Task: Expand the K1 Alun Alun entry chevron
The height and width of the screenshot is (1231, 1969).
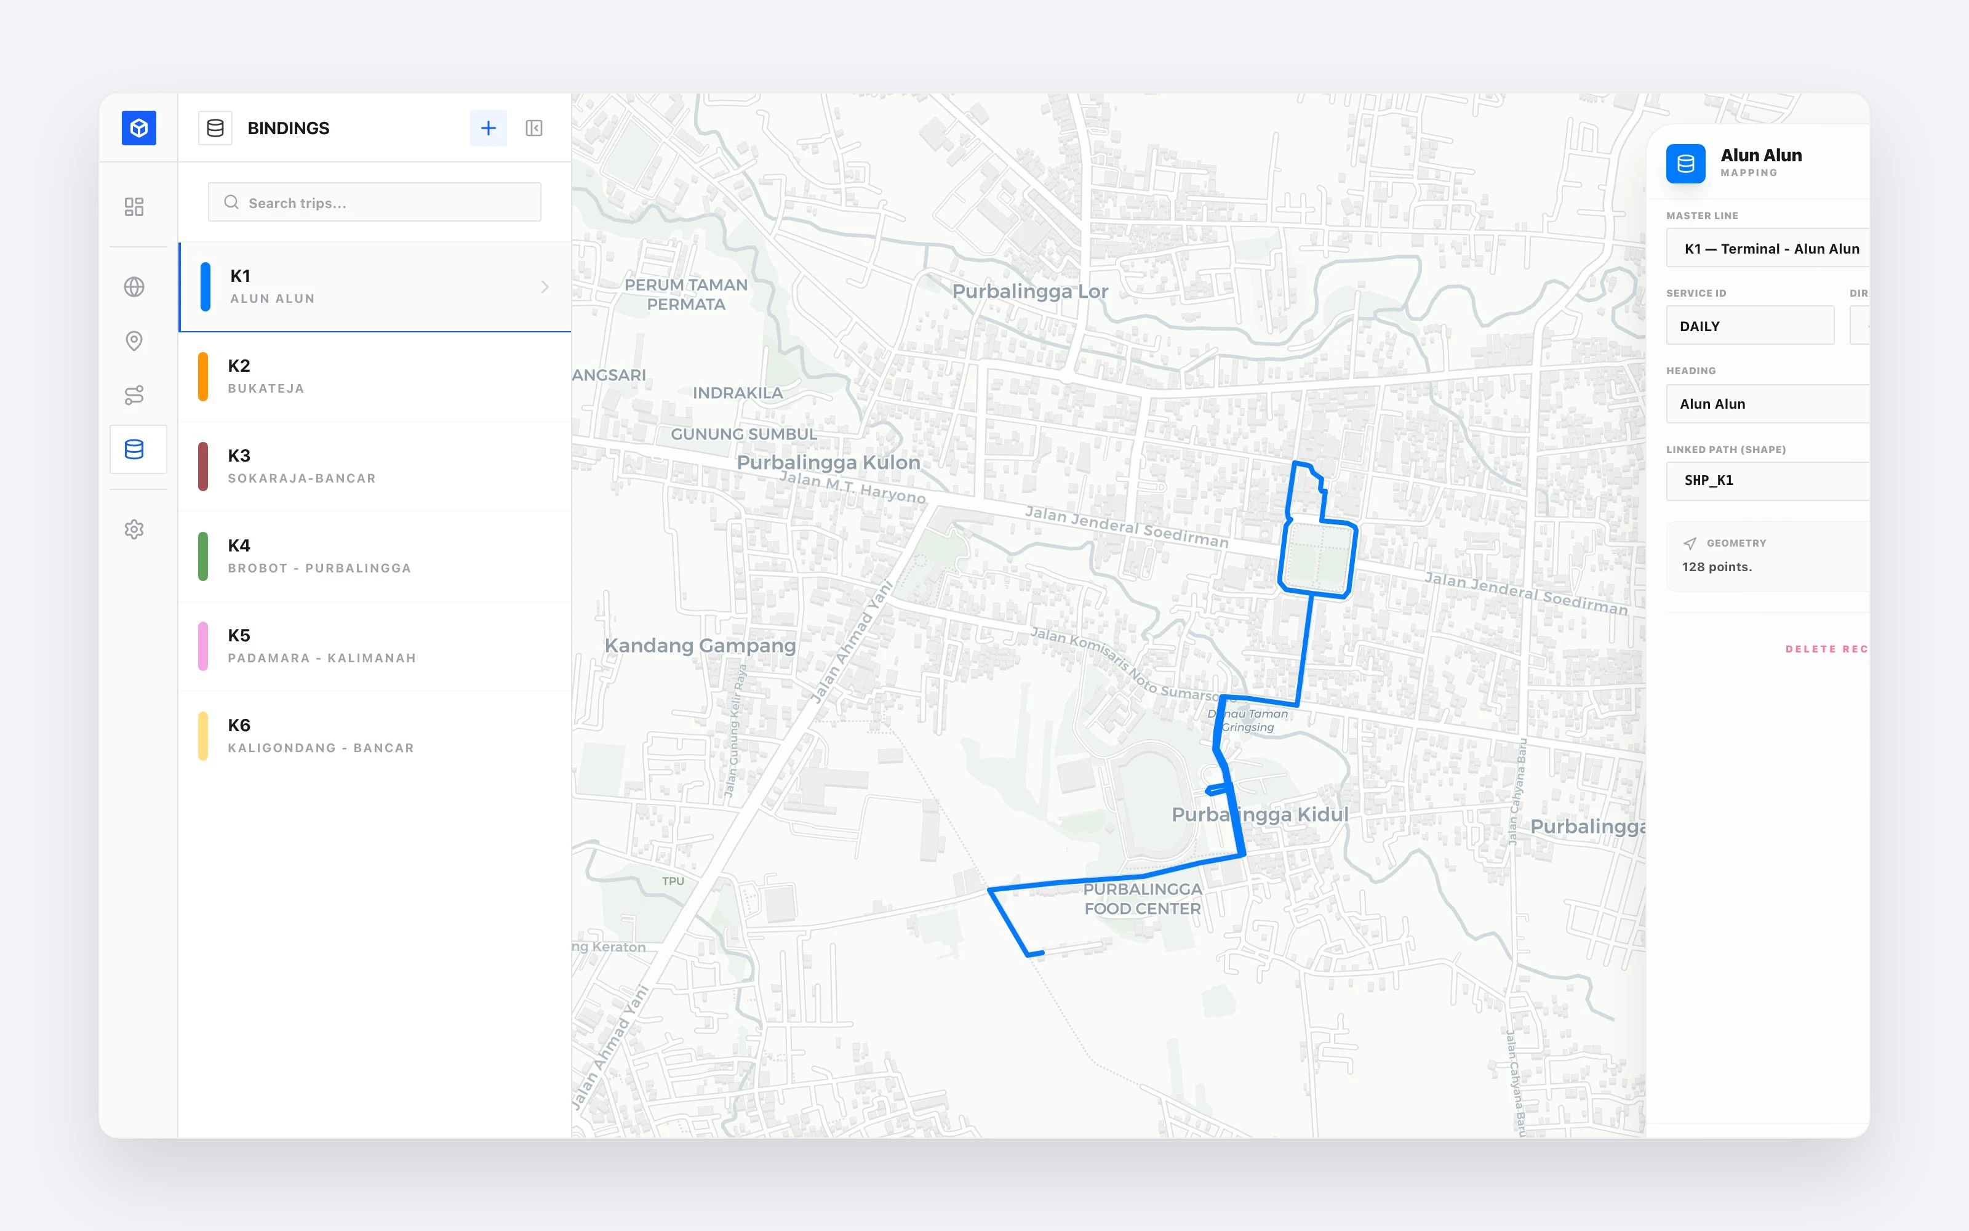Action: point(545,287)
